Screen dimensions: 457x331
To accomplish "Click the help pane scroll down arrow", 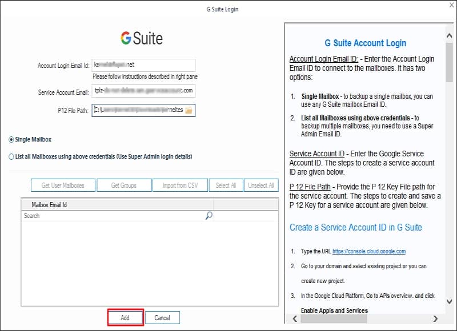I will pyautogui.click(x=449, y=301).
